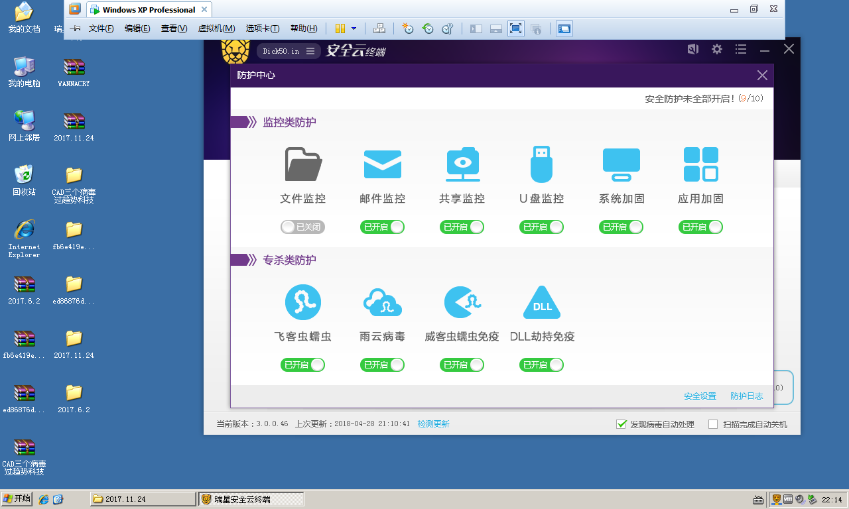Click VMware full screen mode icon
Viewport: 849px width, 509px height.
(516, 28)
